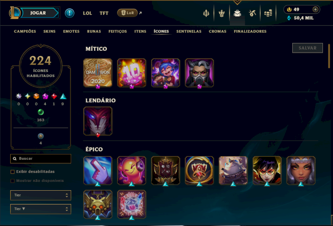Image resolution: width=333 pixels, height=226 pixels.
Task: Open the Clash trident icon
Action: click(206, 13)
